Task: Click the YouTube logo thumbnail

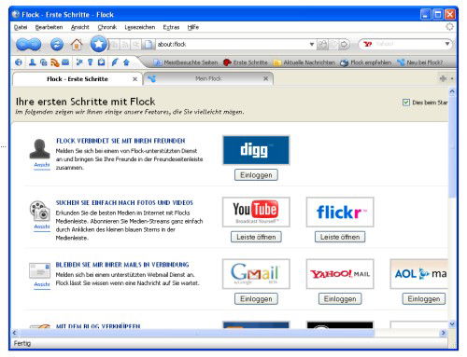Action: pos(256,212)
